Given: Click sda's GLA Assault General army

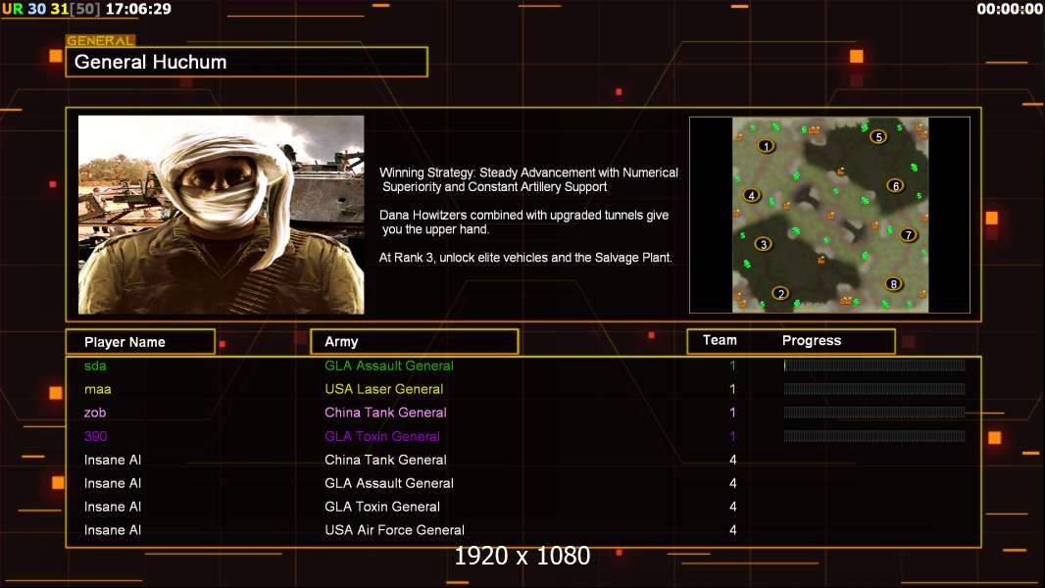Looking at the screenshot, I should click(389, 366).
